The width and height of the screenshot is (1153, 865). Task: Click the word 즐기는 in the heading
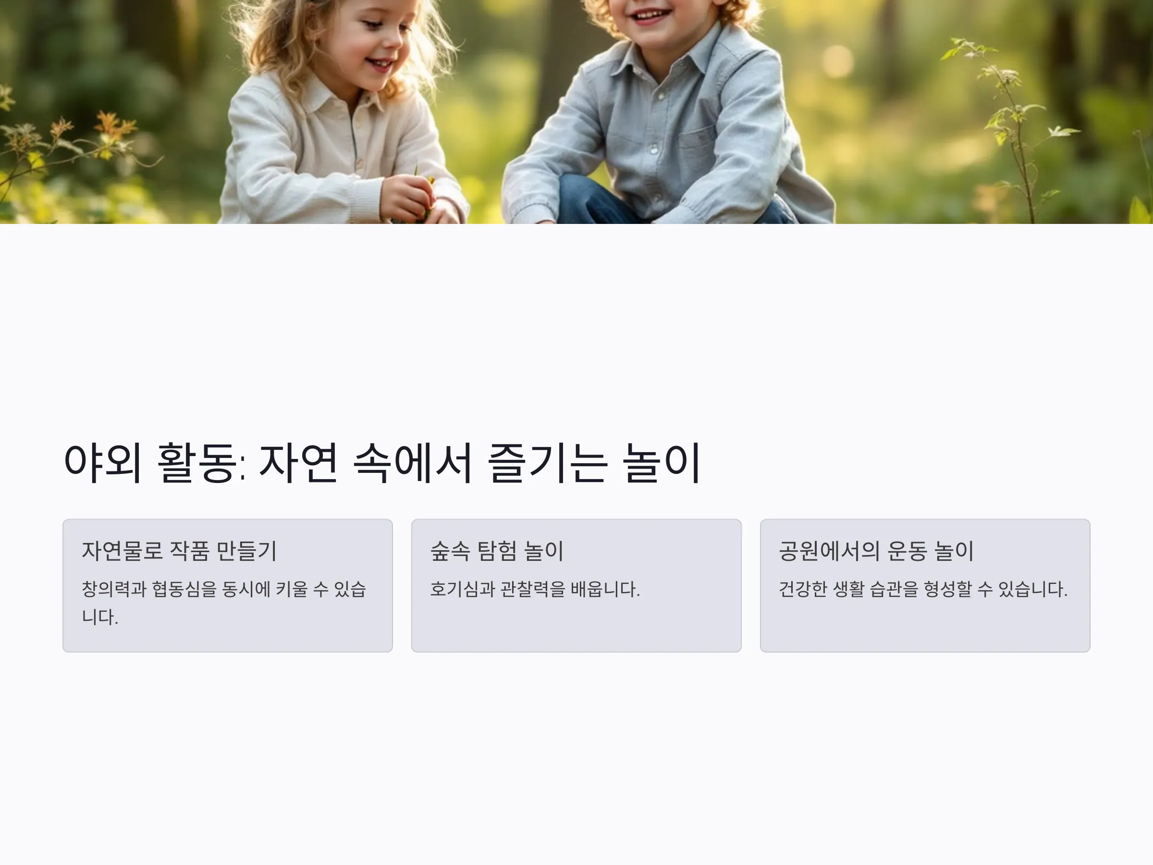(x=547, y=462)
